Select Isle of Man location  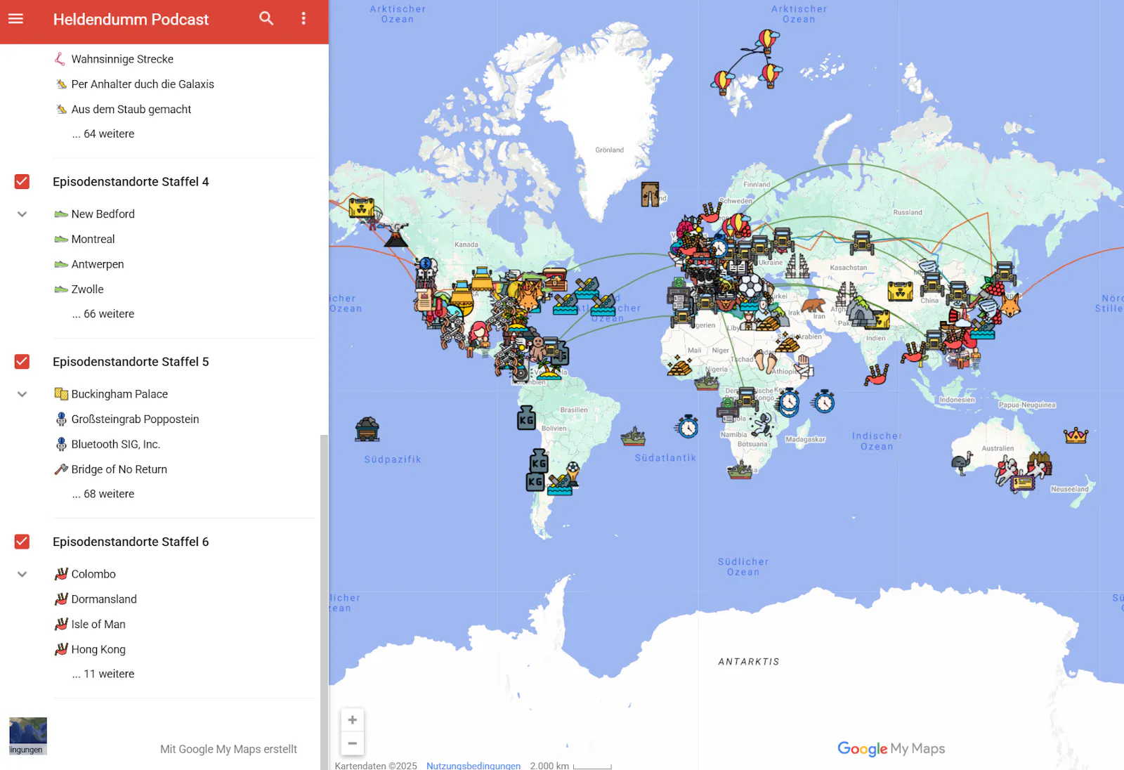[98, 624]
